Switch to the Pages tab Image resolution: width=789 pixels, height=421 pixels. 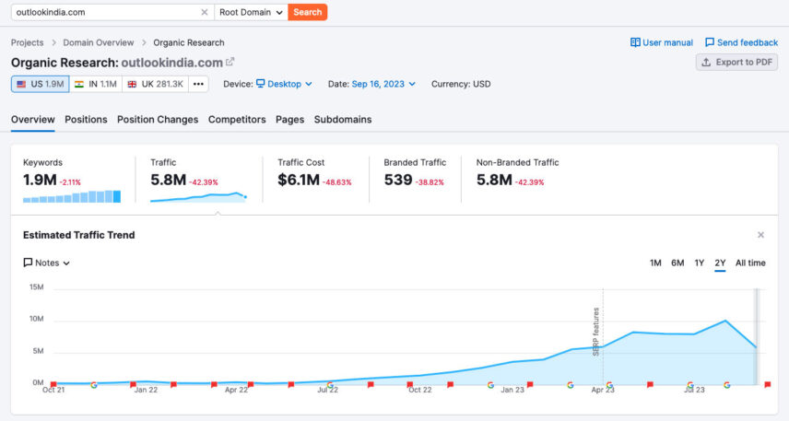pos(289,120)
